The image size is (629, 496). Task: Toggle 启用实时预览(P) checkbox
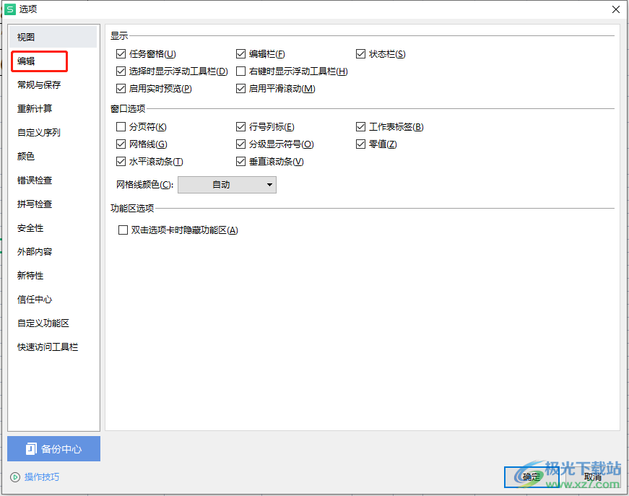pos(121,89)
